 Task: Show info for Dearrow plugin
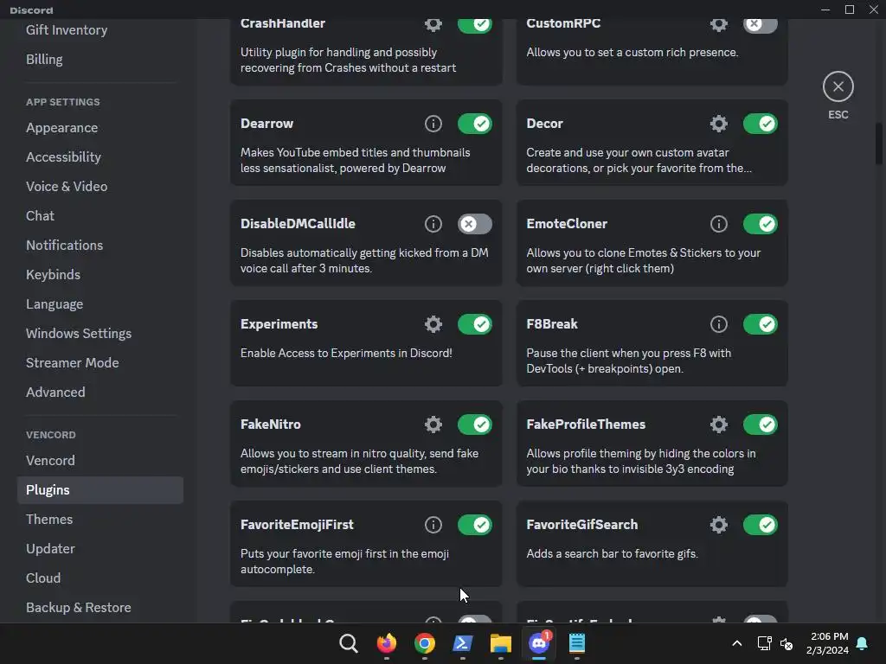tap(433, 124)
